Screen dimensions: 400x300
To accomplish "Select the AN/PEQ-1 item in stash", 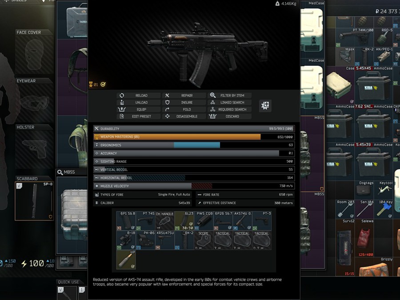I will [384, 56].
